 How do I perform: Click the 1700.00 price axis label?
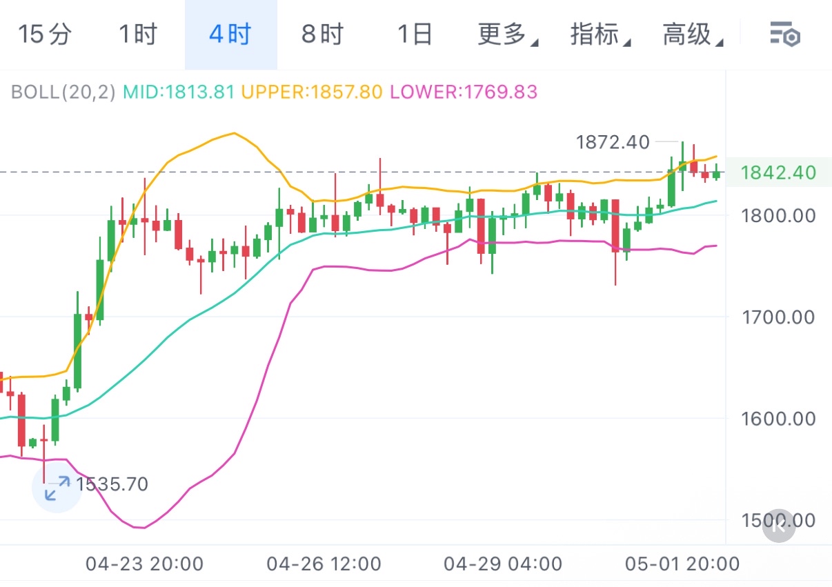777,317
